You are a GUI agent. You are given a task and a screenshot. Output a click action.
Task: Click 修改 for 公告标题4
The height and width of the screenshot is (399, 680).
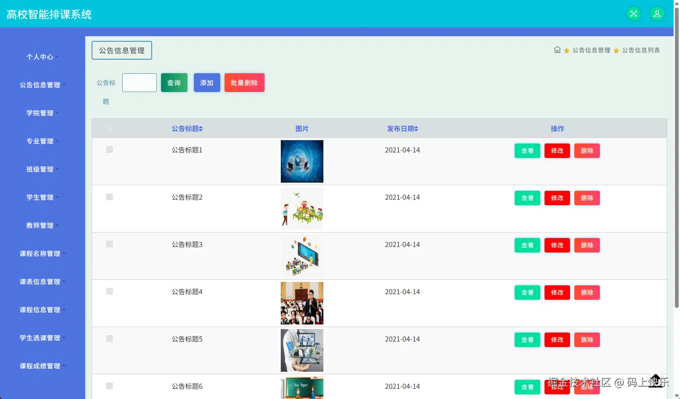(557, 293)
